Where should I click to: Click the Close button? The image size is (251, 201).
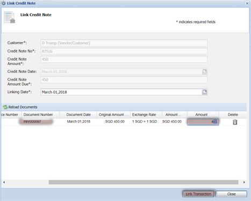pyautogui.click(x=231, y=194)
